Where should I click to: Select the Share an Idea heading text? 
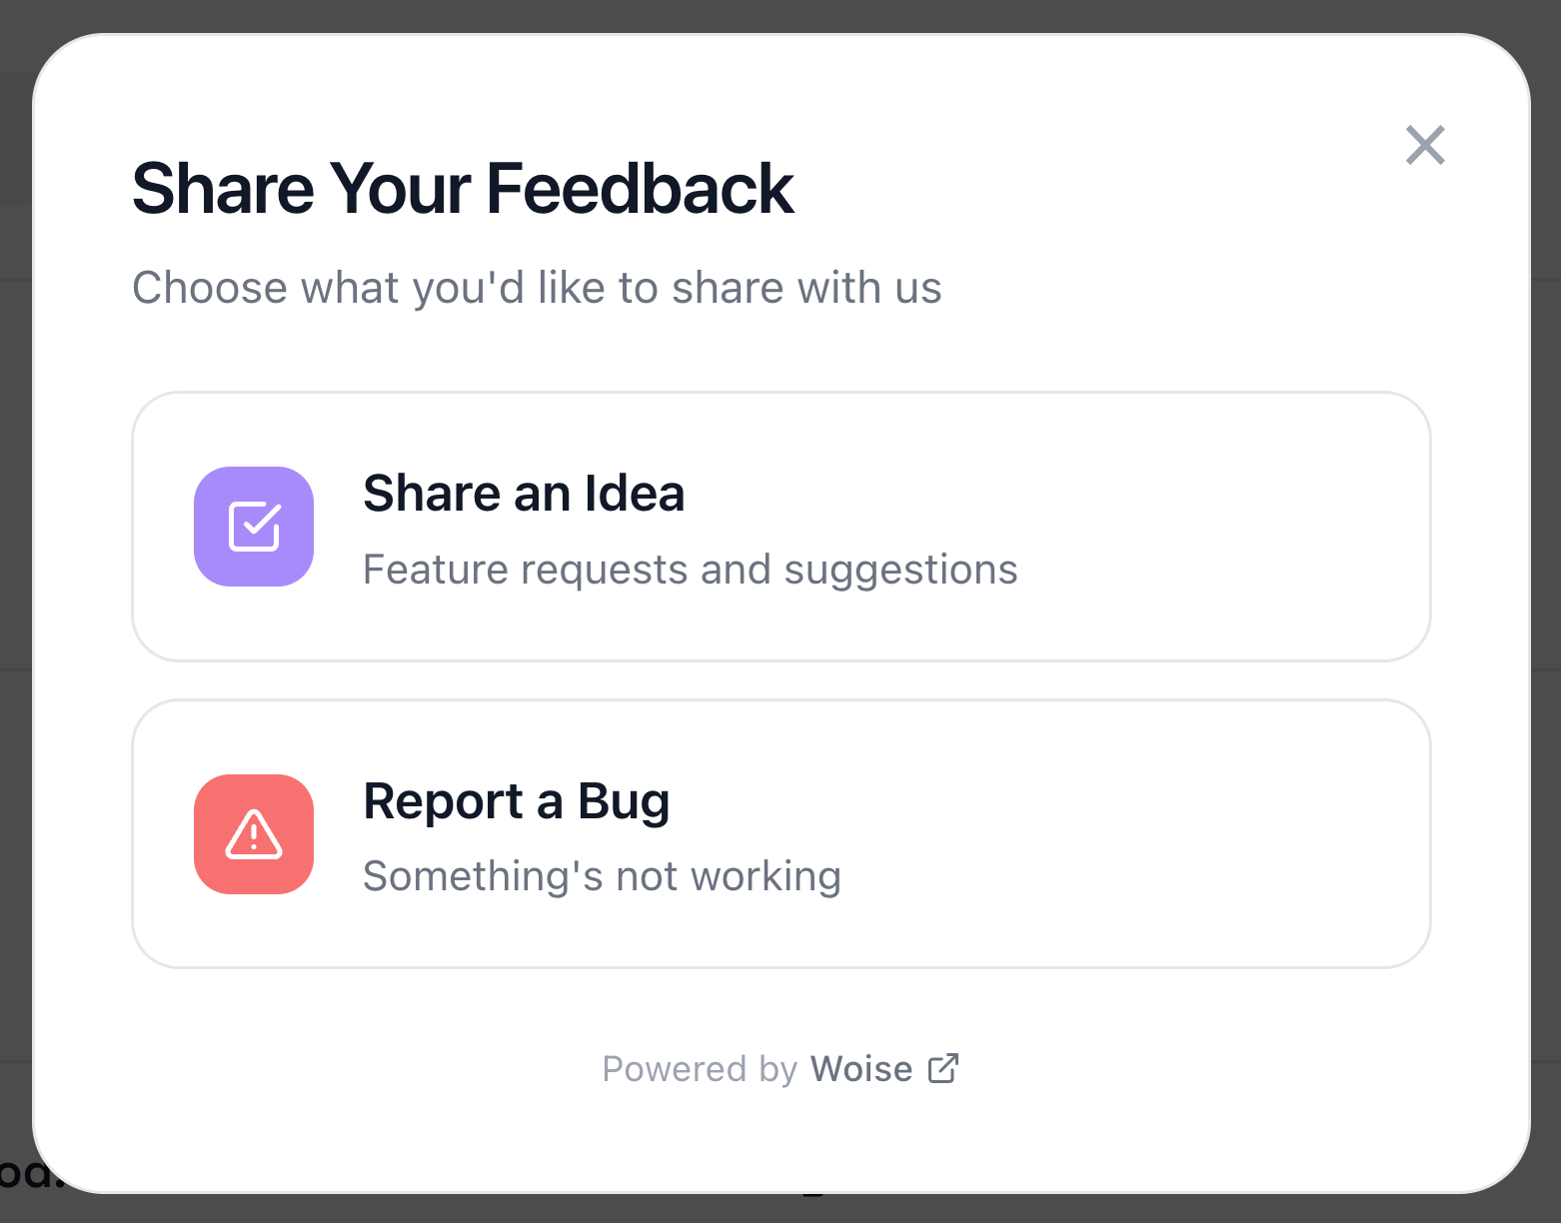point(524,493)
